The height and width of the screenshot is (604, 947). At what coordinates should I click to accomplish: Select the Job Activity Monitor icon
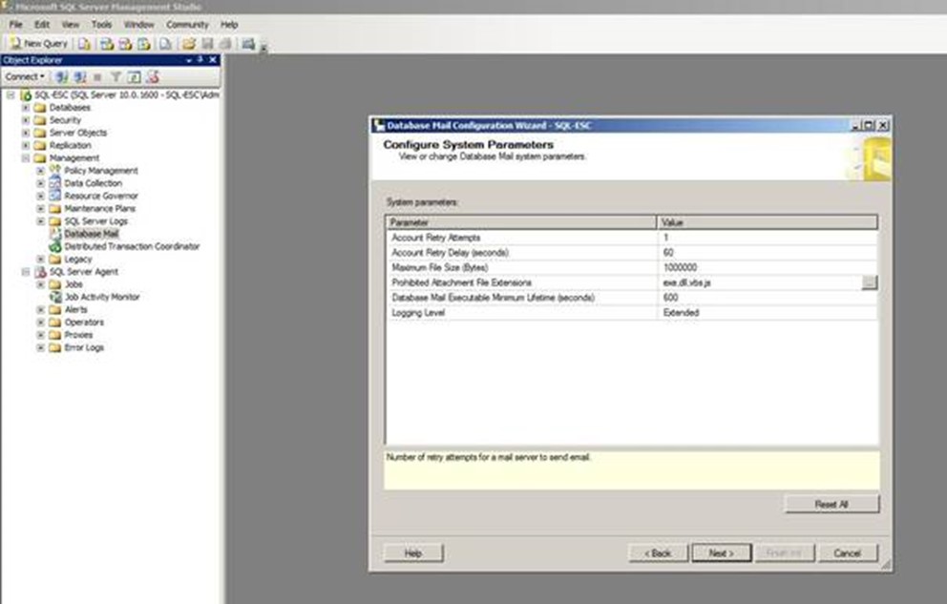coord(55,297)
